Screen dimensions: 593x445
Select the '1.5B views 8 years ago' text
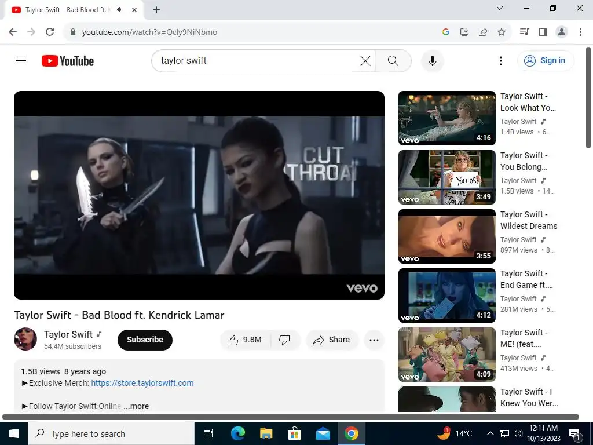tap(64, 371)
